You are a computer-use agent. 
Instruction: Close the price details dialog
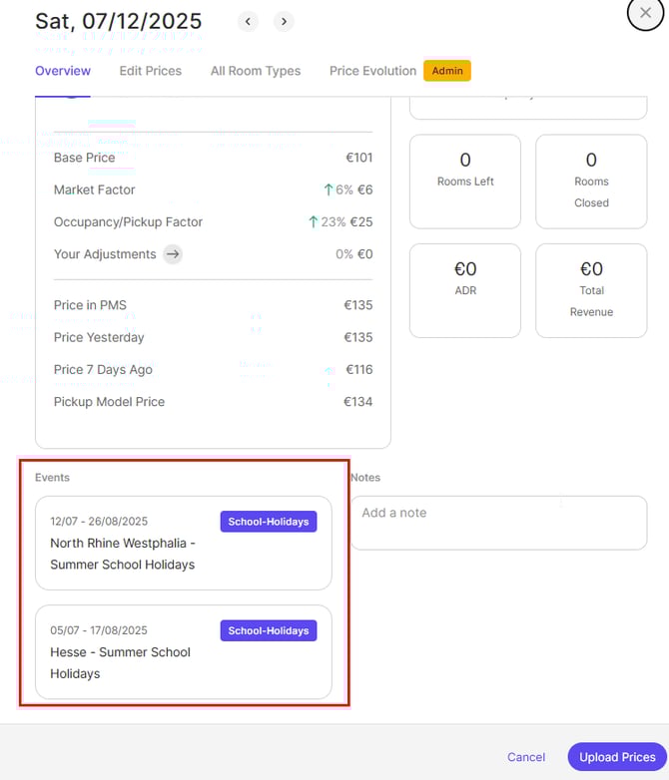click(x=645, y=13)
